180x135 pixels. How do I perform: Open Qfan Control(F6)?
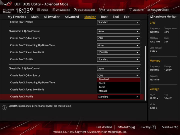tap(86, 10)
